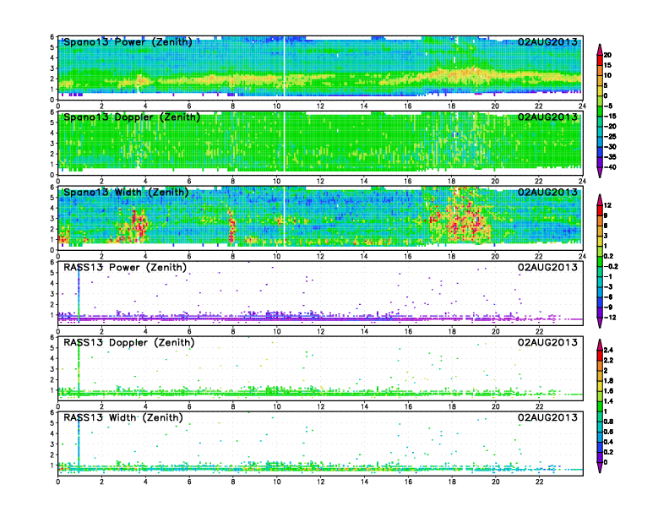Screen dimensions: 669x517
Task: Click the 1.4 label on the width color scale
Action: (608, 401)
